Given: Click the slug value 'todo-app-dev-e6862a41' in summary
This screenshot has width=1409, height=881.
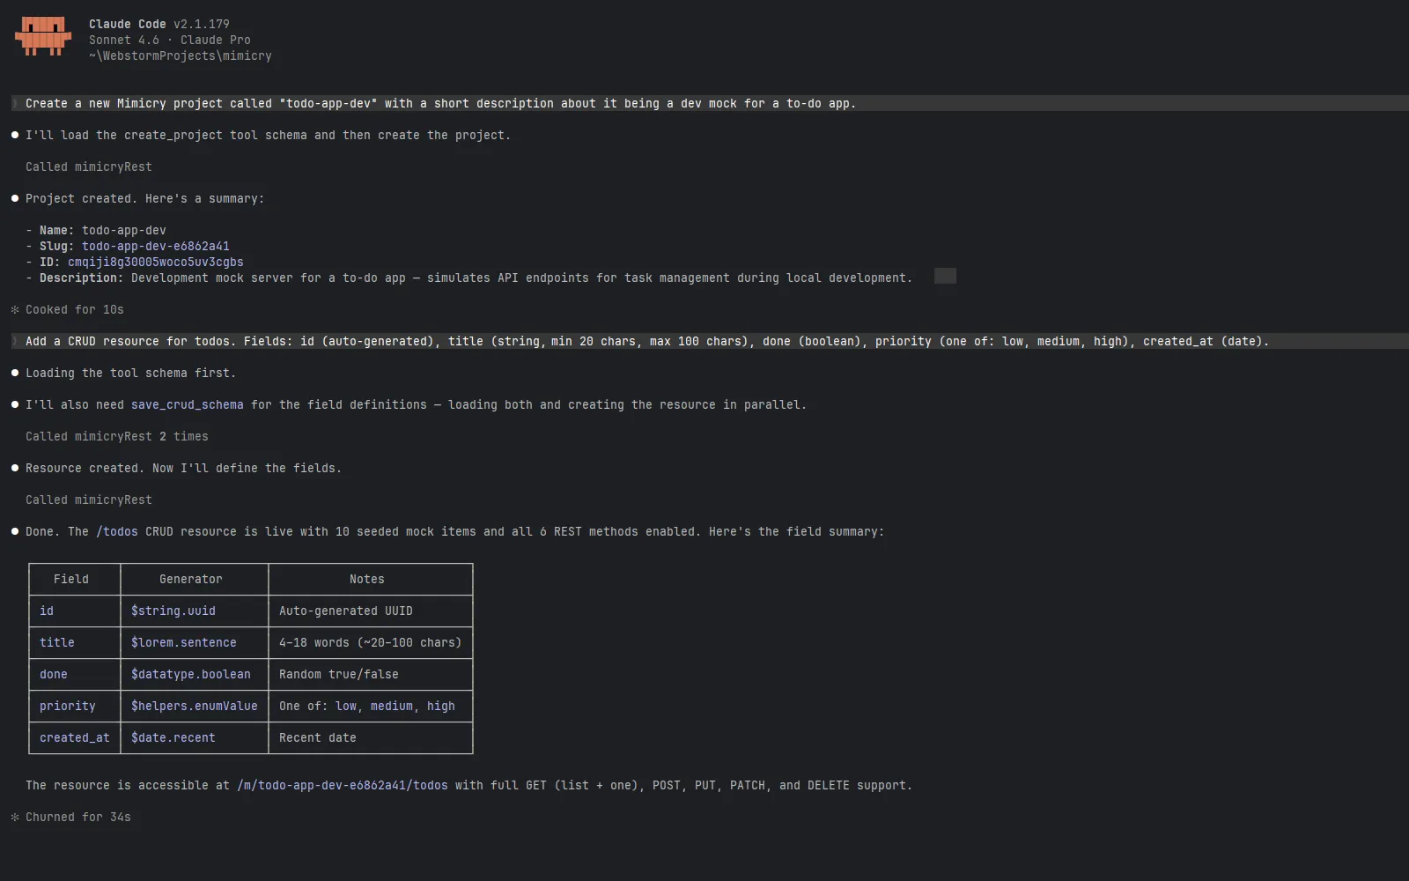Looking at the screenshot, I should [x=156, y=247].
